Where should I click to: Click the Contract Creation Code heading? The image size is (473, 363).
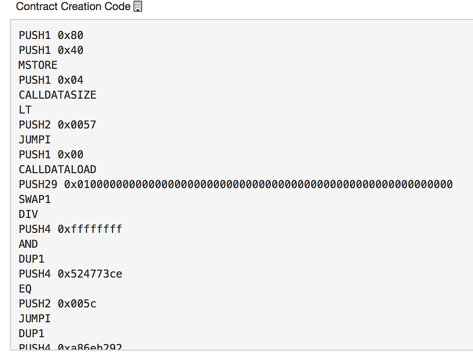coord(73,7)
